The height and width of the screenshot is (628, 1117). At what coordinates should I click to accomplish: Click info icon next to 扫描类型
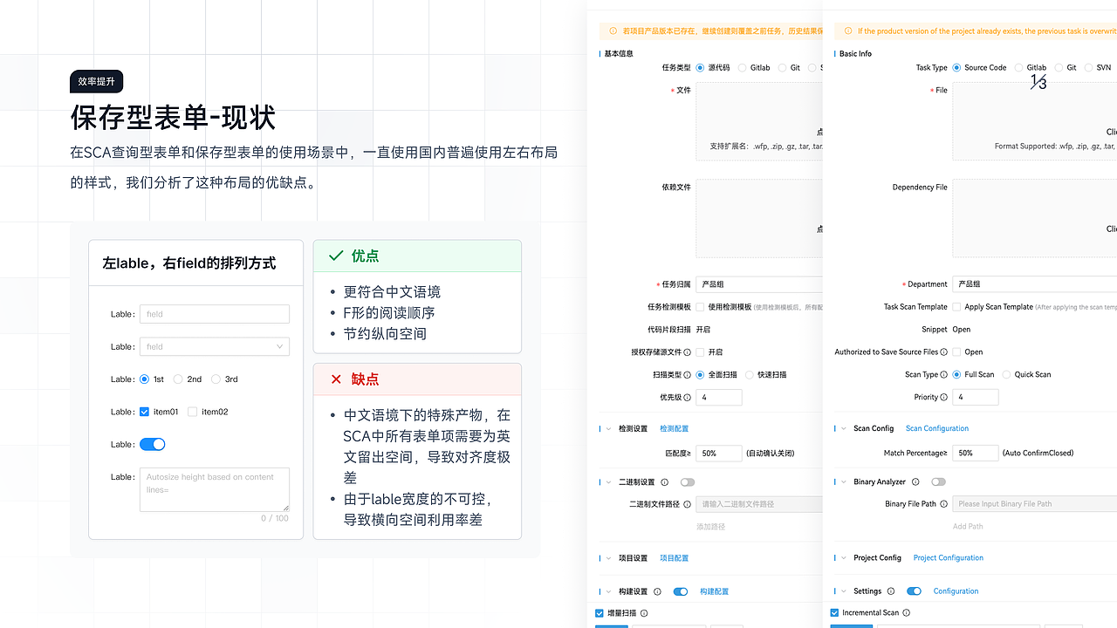[688, 375]
